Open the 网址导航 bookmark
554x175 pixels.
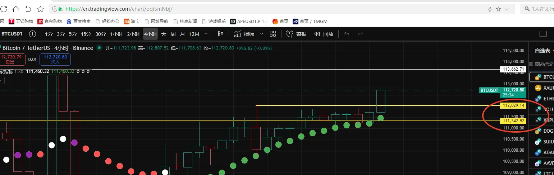click(x=156, y=22)
